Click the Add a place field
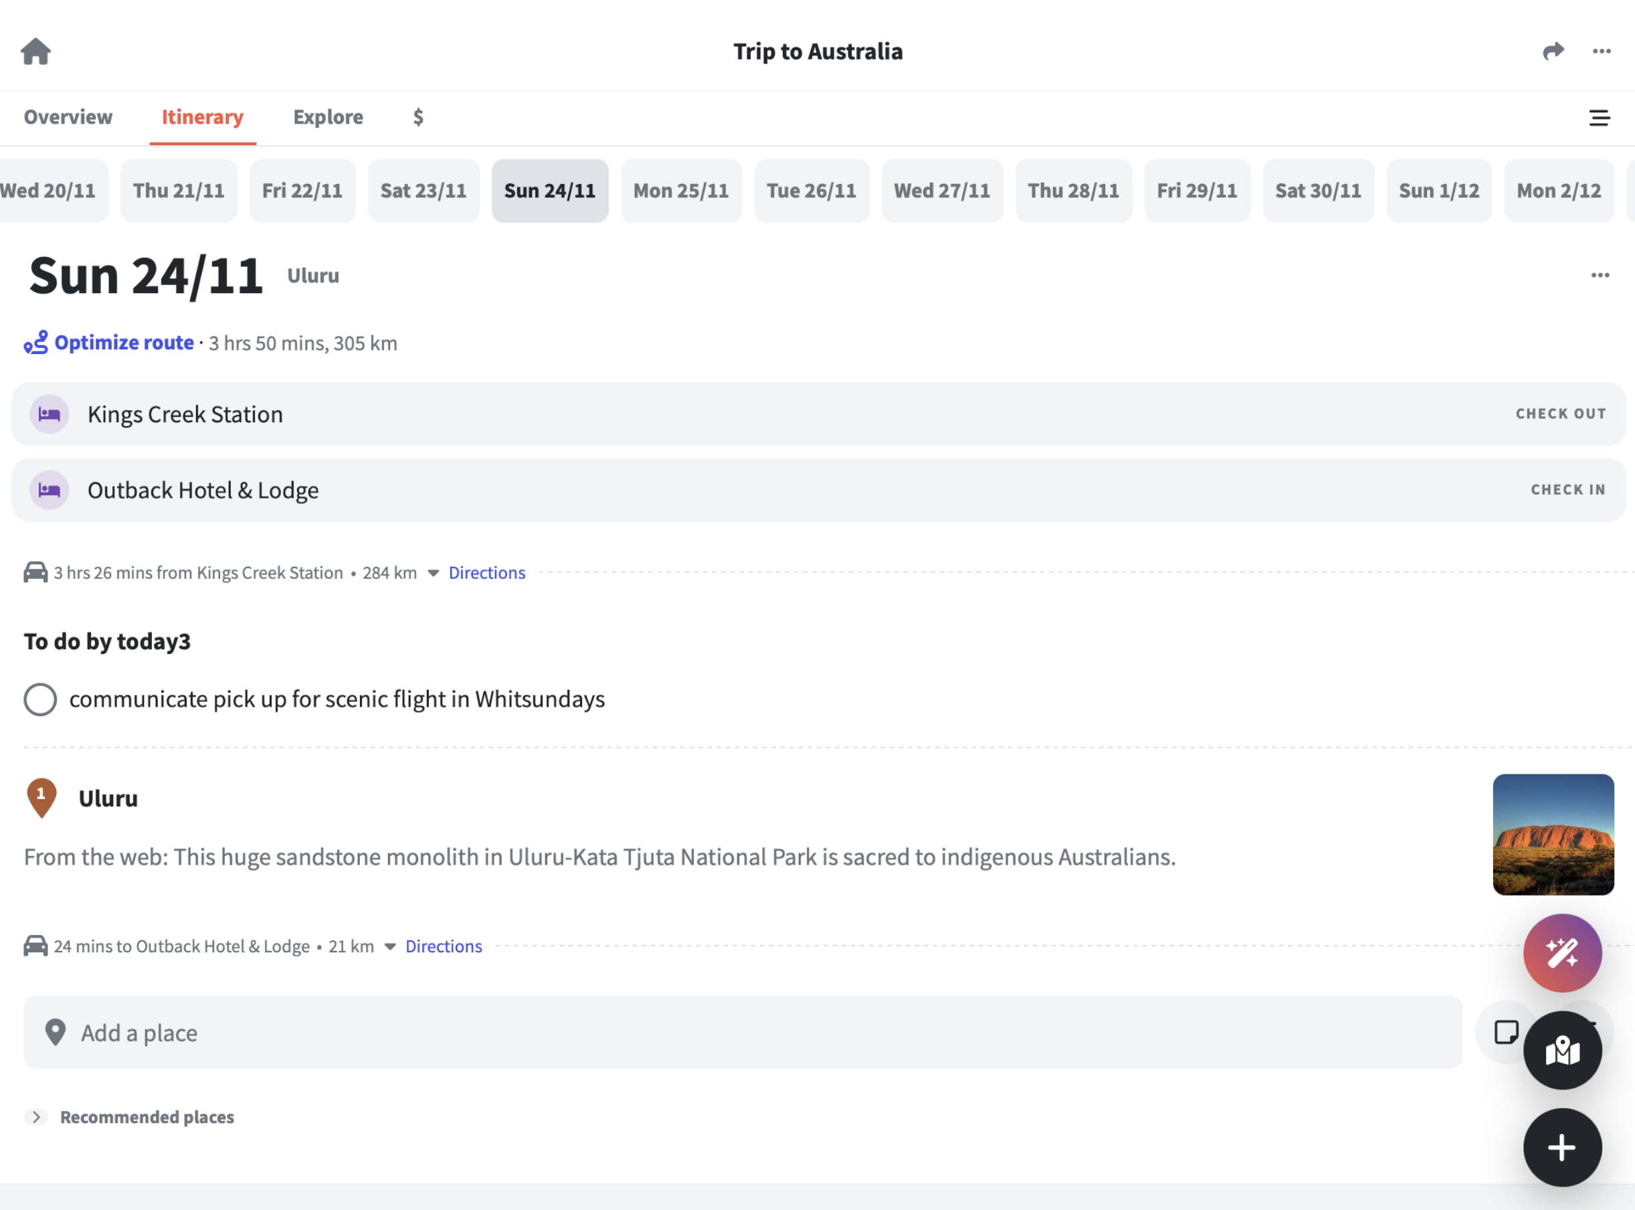The width and height of the screenshot is (1635, 1210). (743, 1033)
